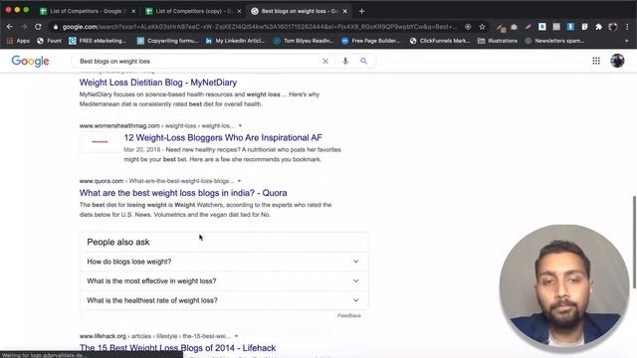Open womenshealthmag result options arrow

[240, 126]
